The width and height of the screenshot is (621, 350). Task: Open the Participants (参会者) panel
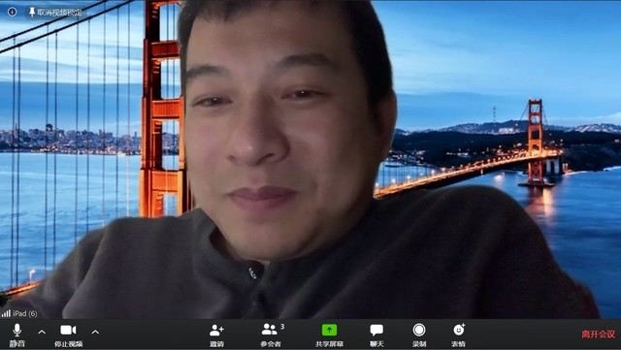(272, 334)
